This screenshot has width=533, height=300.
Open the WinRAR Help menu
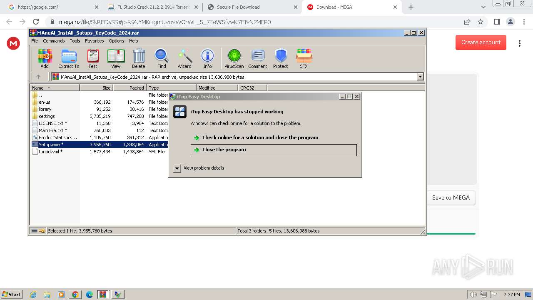pos(134,41)
